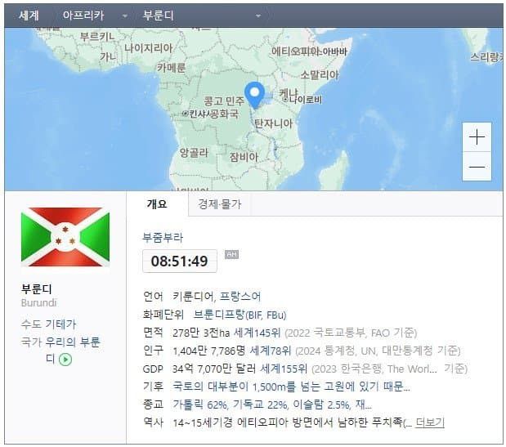This screenshot has height=447, width=506.
Task: Open the 키룬디어 language link
Action: [x=193, y=296]
